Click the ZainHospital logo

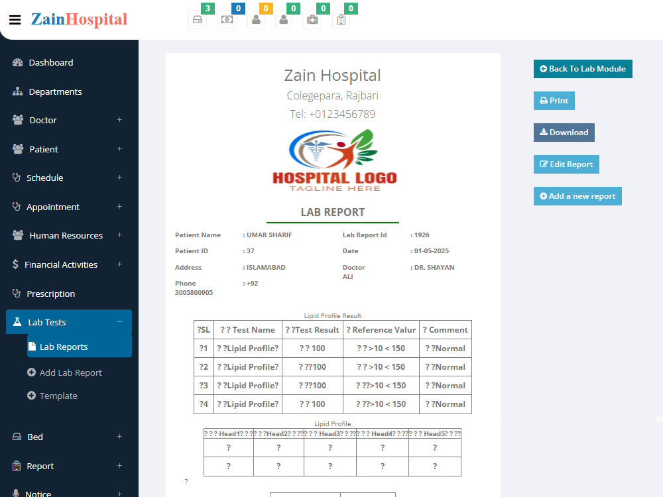pos(79,19)
